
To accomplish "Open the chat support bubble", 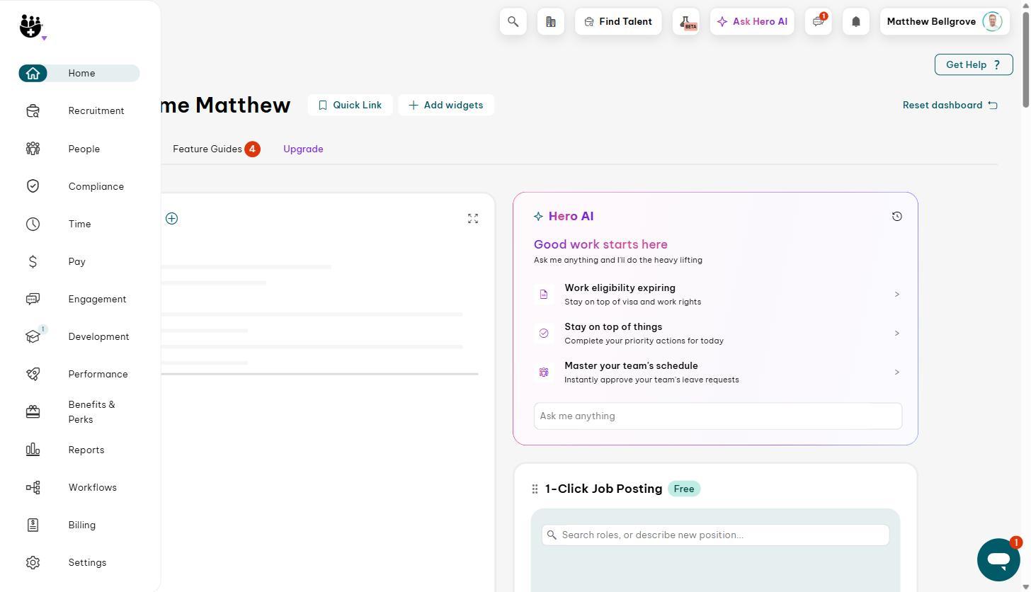I will 998,560.
